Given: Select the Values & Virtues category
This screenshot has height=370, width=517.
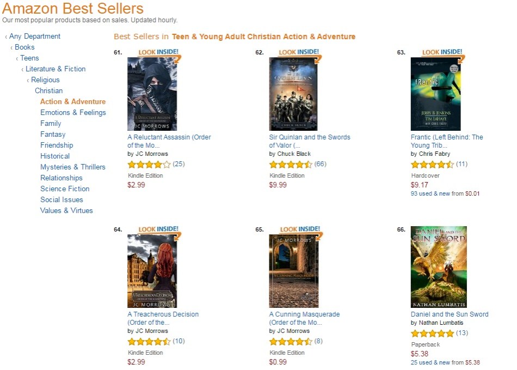Looking at the screenshot, I should [x=66, y=210].
